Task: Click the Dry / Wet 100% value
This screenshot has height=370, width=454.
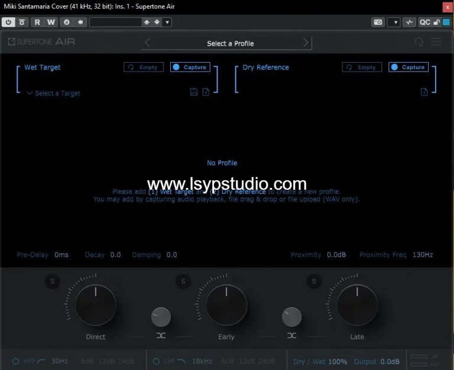Action: 338,362
